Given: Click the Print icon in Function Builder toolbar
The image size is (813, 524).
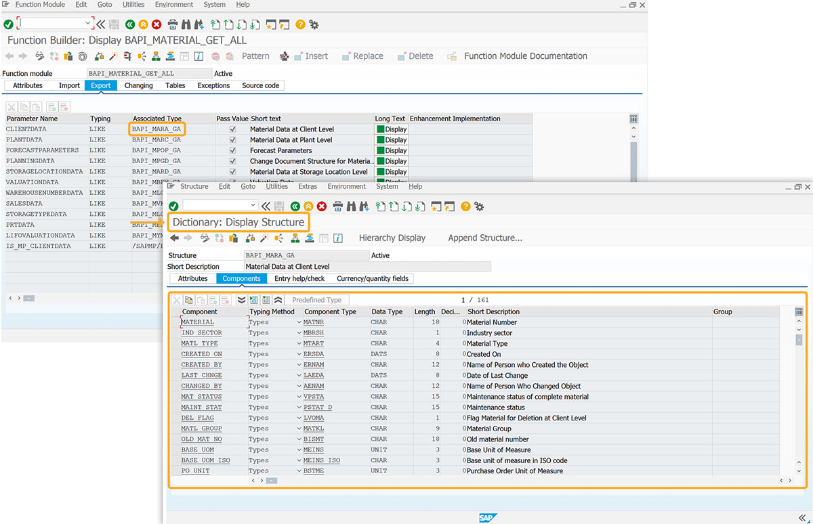Looking at the screenshot, I should [x=173, y=24].
